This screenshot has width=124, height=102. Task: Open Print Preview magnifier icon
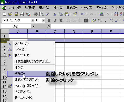click(x=42, y=14)
